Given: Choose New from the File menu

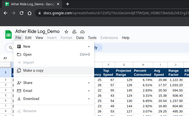Looking at the screenshot, I should [54, 46].
